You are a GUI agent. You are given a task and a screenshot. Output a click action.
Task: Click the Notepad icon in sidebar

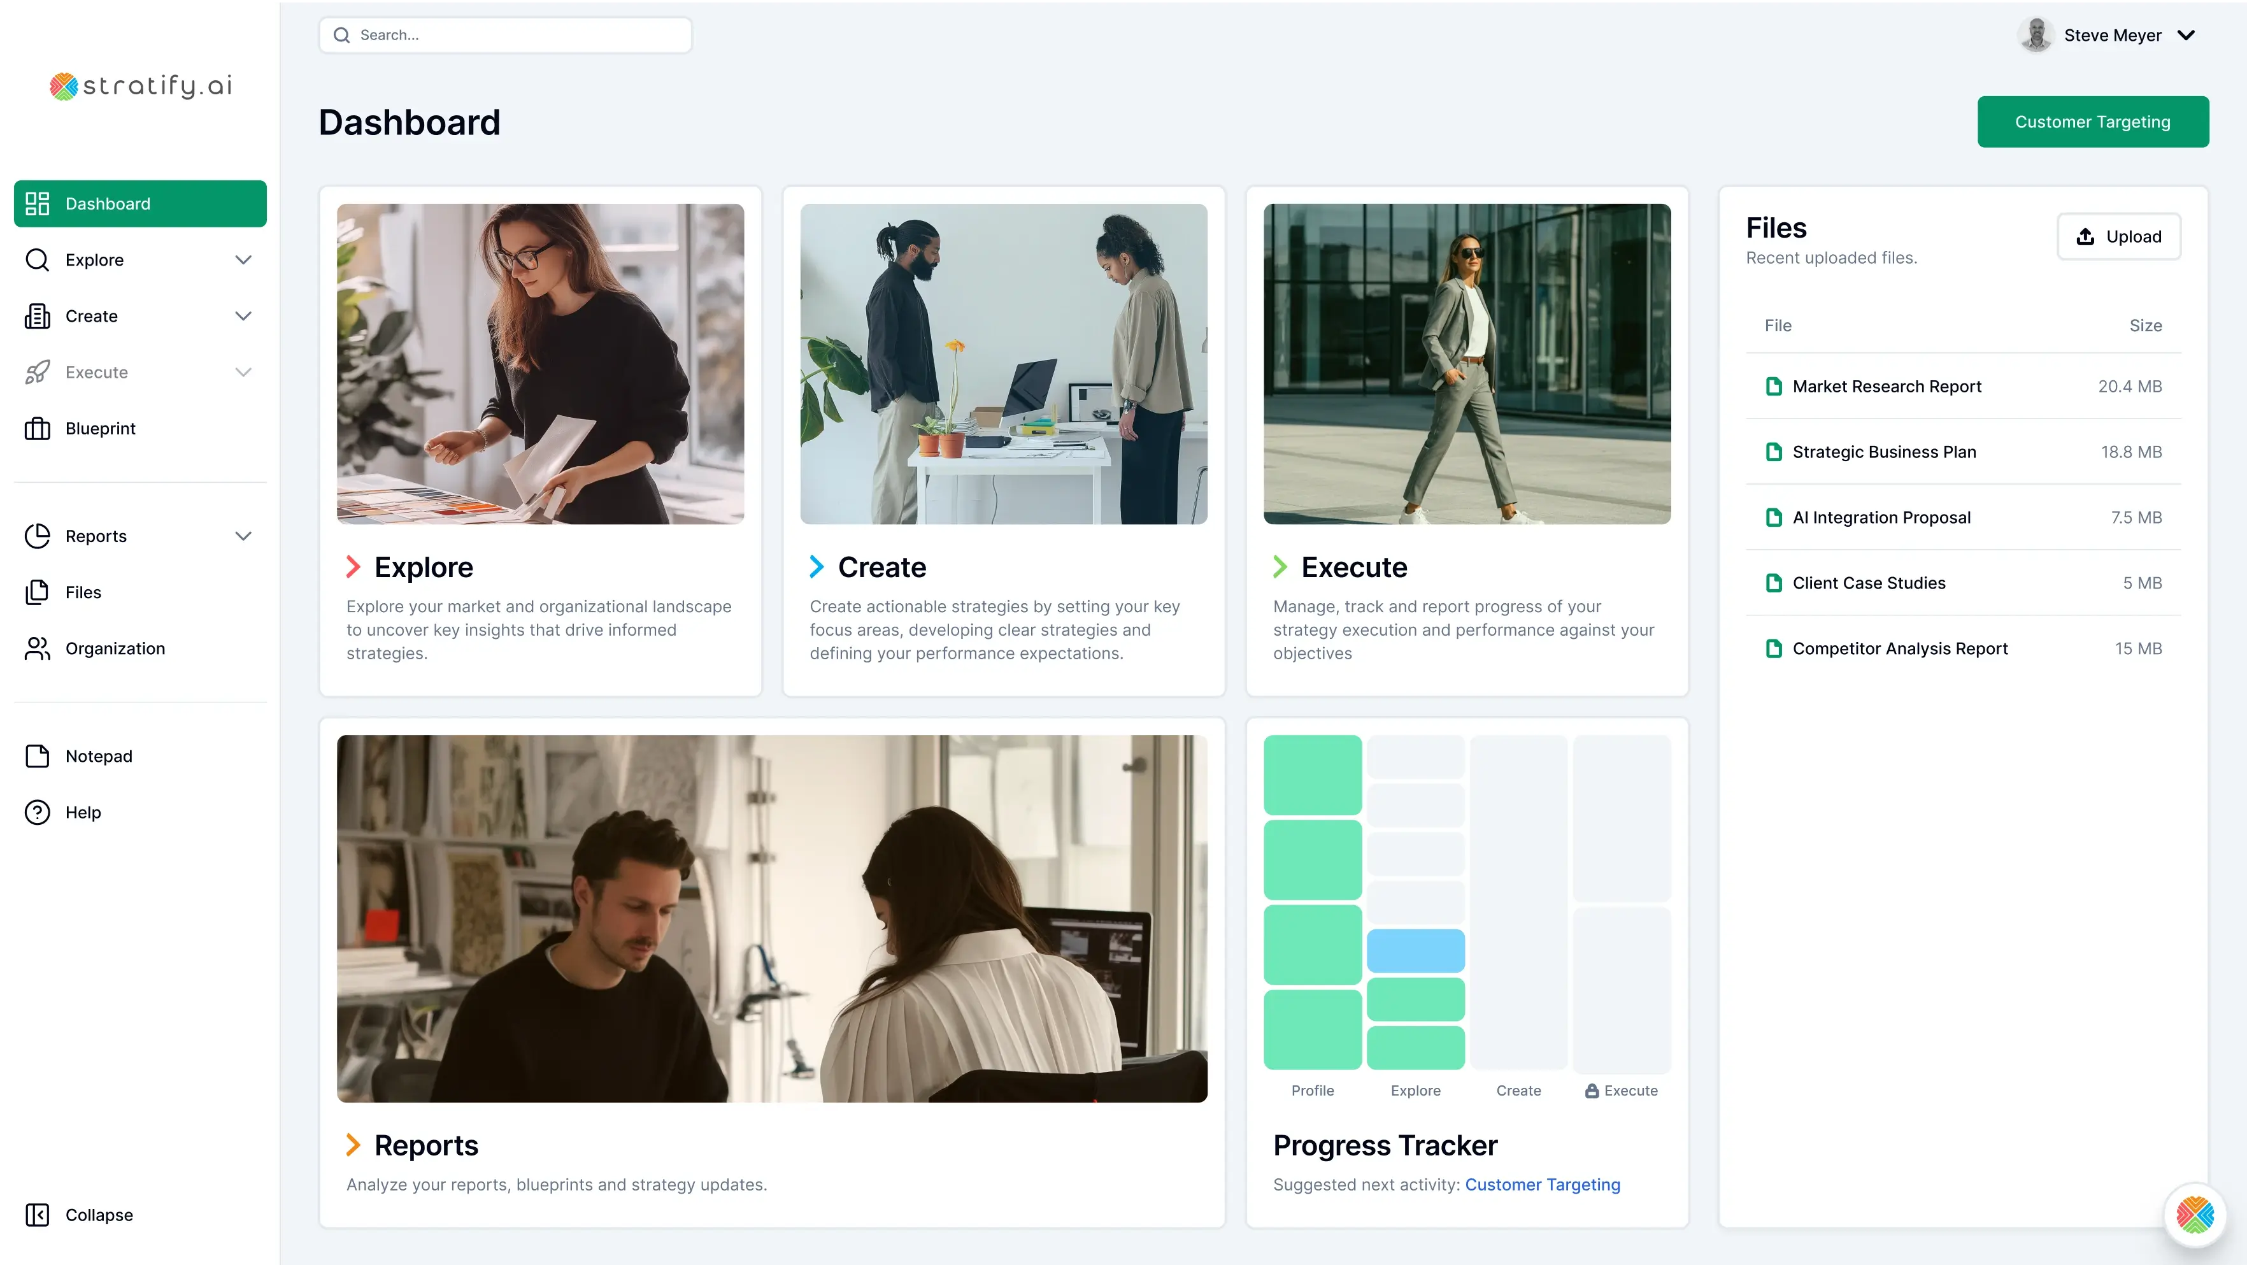pos(37,755)
